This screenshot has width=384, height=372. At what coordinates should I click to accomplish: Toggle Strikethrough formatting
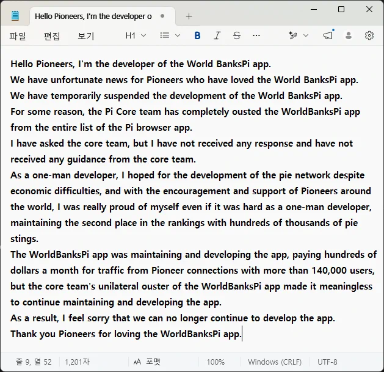tap(237, 36)
